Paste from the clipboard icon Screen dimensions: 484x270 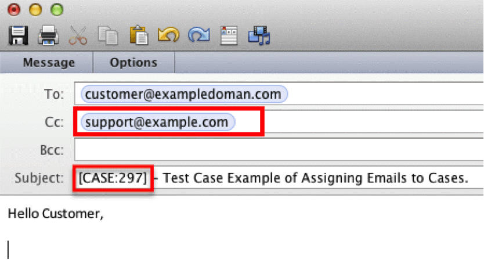coord(139,35)
